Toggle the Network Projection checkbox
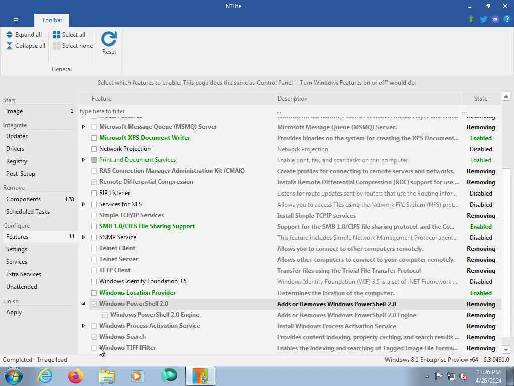 click(94, 149)
